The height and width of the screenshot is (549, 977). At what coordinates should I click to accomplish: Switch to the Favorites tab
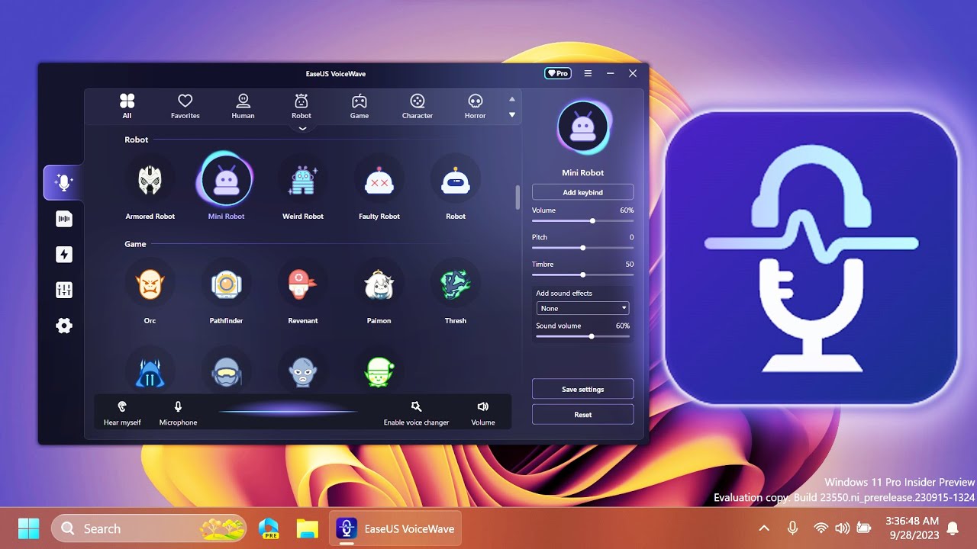tap(185, 106)
